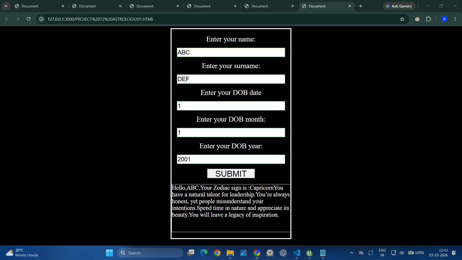Click the Ask Gemini button

tap(398, 6)
